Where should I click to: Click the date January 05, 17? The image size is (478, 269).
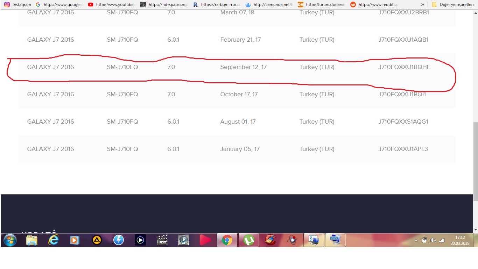click(240, 149)
